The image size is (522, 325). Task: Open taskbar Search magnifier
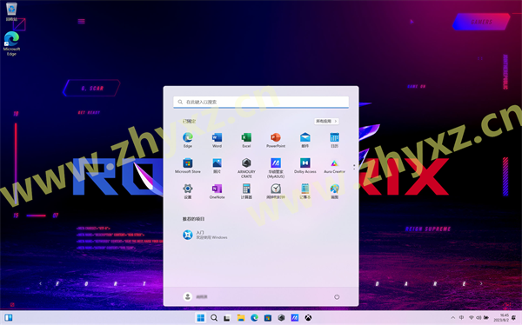pyautogui.click(x=214, y=318)
